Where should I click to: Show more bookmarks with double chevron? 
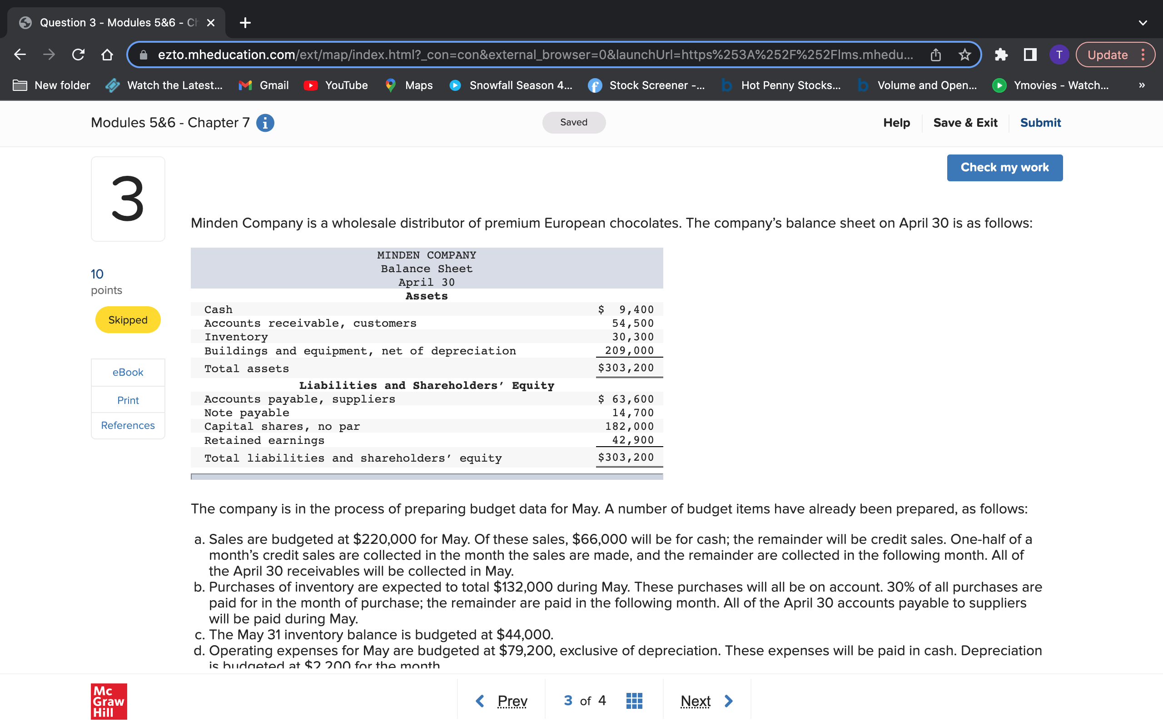tap(1142, 85)
